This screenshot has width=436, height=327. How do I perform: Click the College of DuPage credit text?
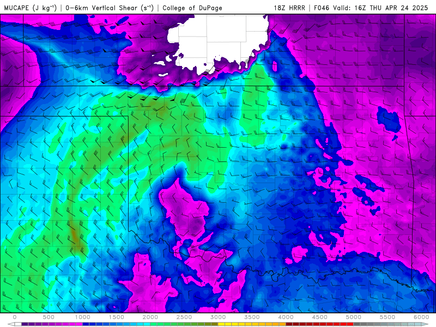point(192,8)
